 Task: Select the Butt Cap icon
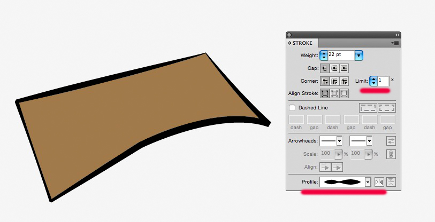pyautogui.click(x=325, y=68)
